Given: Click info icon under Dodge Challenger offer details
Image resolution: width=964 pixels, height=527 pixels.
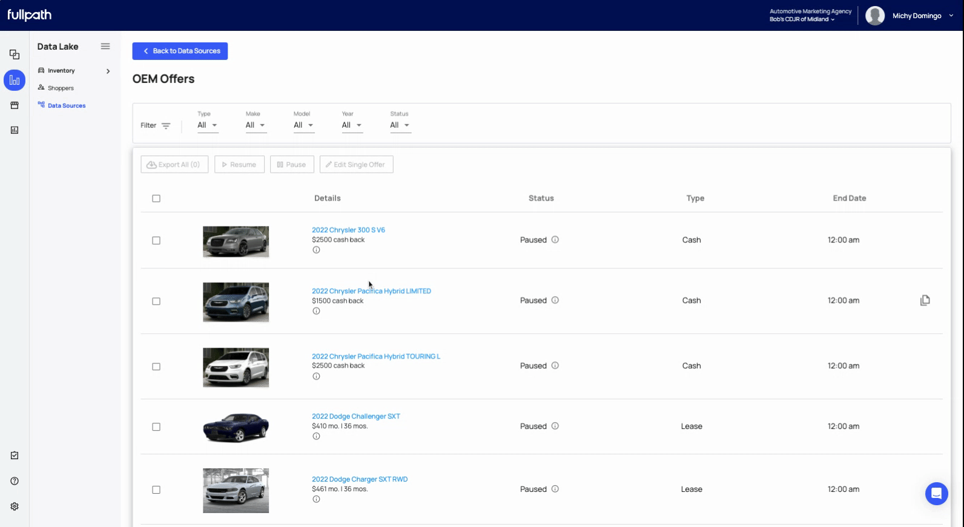Looking at the screenshot, I should coord(316,436).
